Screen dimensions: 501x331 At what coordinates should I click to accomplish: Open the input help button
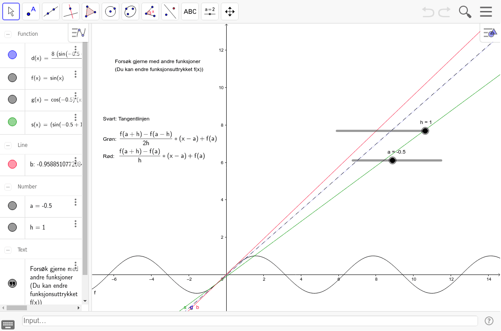tap(489, 321)
